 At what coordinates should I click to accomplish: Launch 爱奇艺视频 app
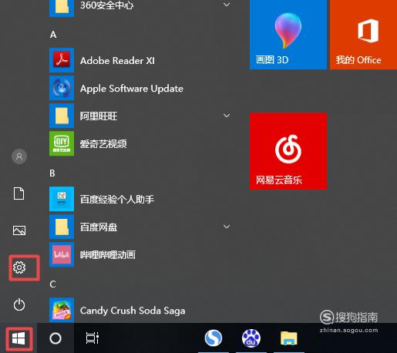click(141, 143)
